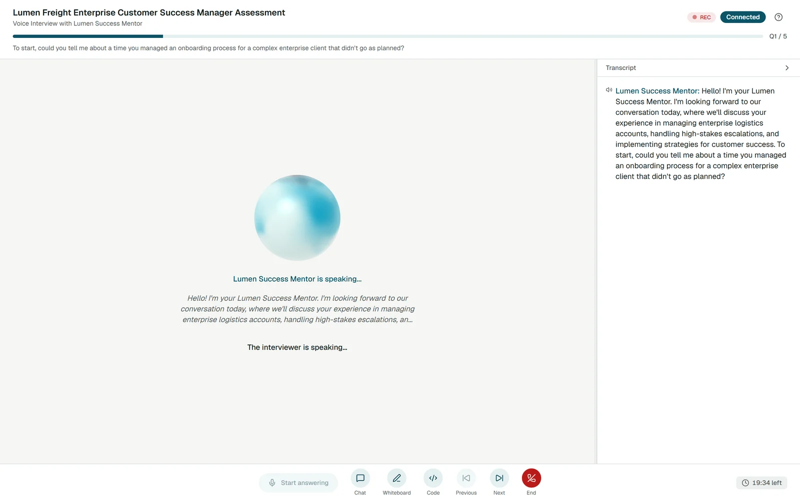Viewport: 800px width, 501px height.
Task: Click the Transcript panel header label
Action: [x=620, y=68]
